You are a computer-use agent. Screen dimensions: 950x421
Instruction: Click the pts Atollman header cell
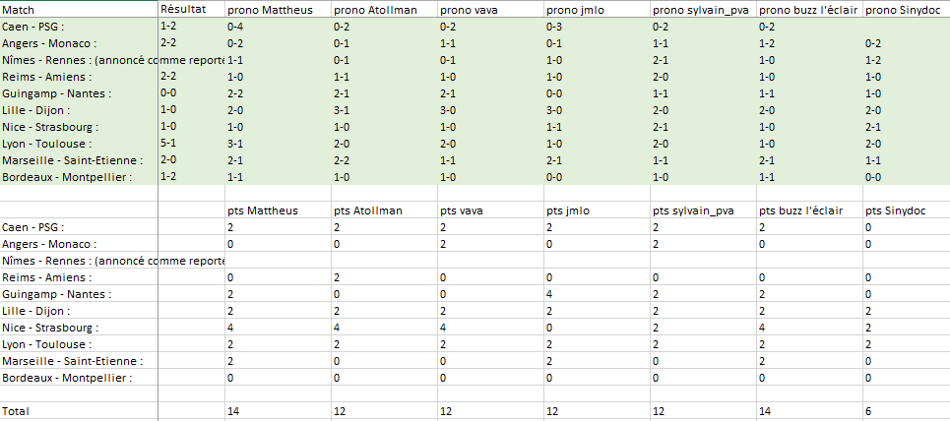click(x=369, y=210)
